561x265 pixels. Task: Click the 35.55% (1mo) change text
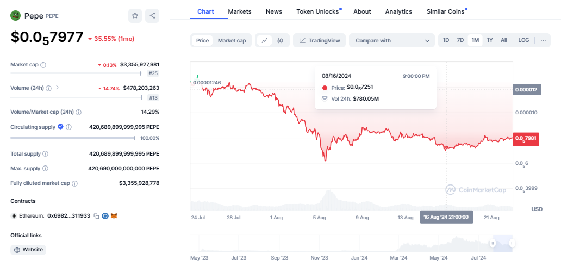(x=111, y=39)
